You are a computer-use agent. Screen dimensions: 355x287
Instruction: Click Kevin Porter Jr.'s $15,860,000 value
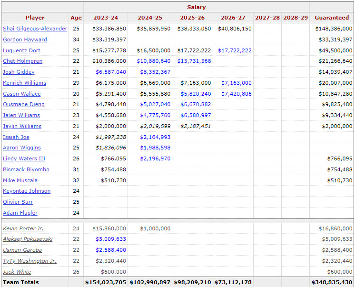109,228
